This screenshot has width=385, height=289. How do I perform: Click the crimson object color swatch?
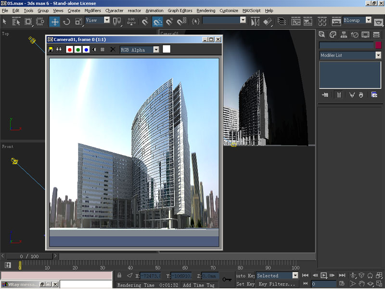[378, 45]
